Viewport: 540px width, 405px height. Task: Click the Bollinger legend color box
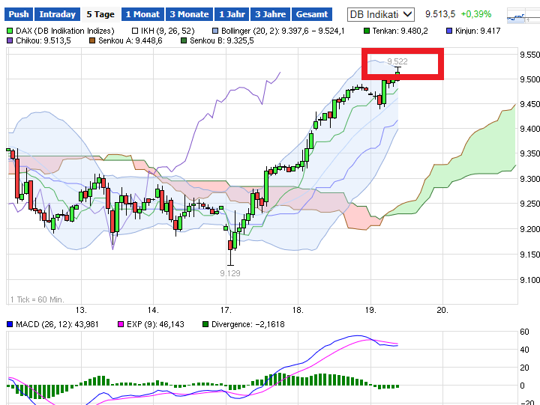[216, 31]
